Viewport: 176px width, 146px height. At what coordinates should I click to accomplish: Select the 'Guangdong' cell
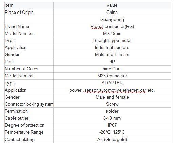pyautogui.click(x=112, y=20)
